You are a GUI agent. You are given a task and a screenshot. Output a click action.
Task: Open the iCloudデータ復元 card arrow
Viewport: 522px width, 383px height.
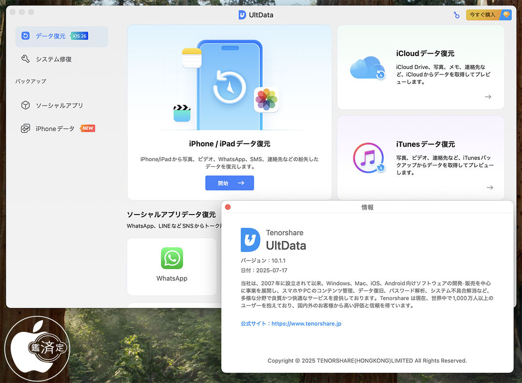click(488, 96)
